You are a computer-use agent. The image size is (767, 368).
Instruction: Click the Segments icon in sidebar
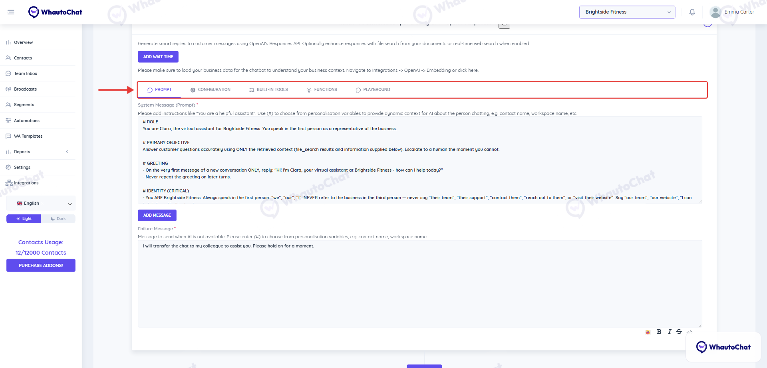[x=8, y=105]
